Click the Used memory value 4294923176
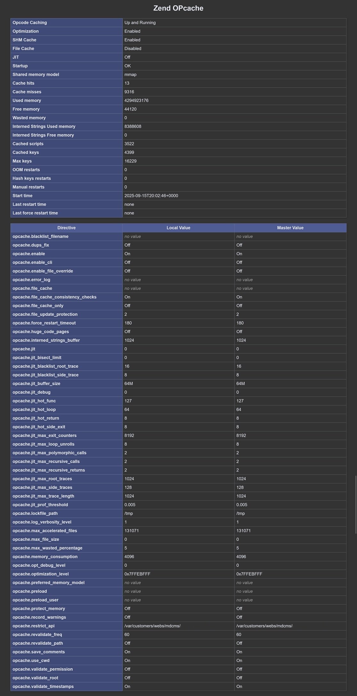The image size is (357, 696). pyautogui.click(x=136, y=101)
